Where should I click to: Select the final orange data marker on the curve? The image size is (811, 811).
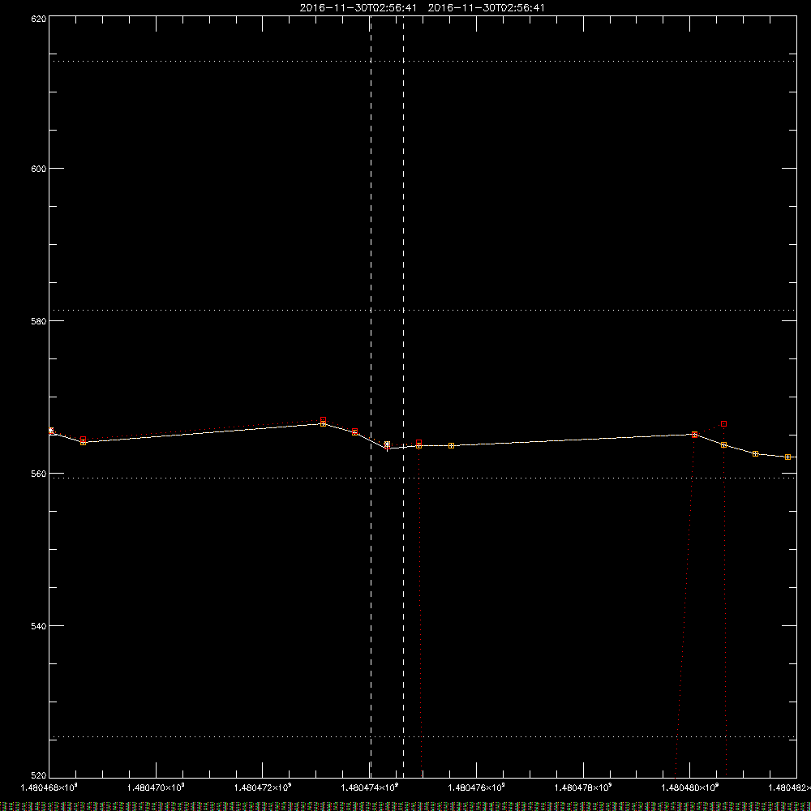click(787, 457)
